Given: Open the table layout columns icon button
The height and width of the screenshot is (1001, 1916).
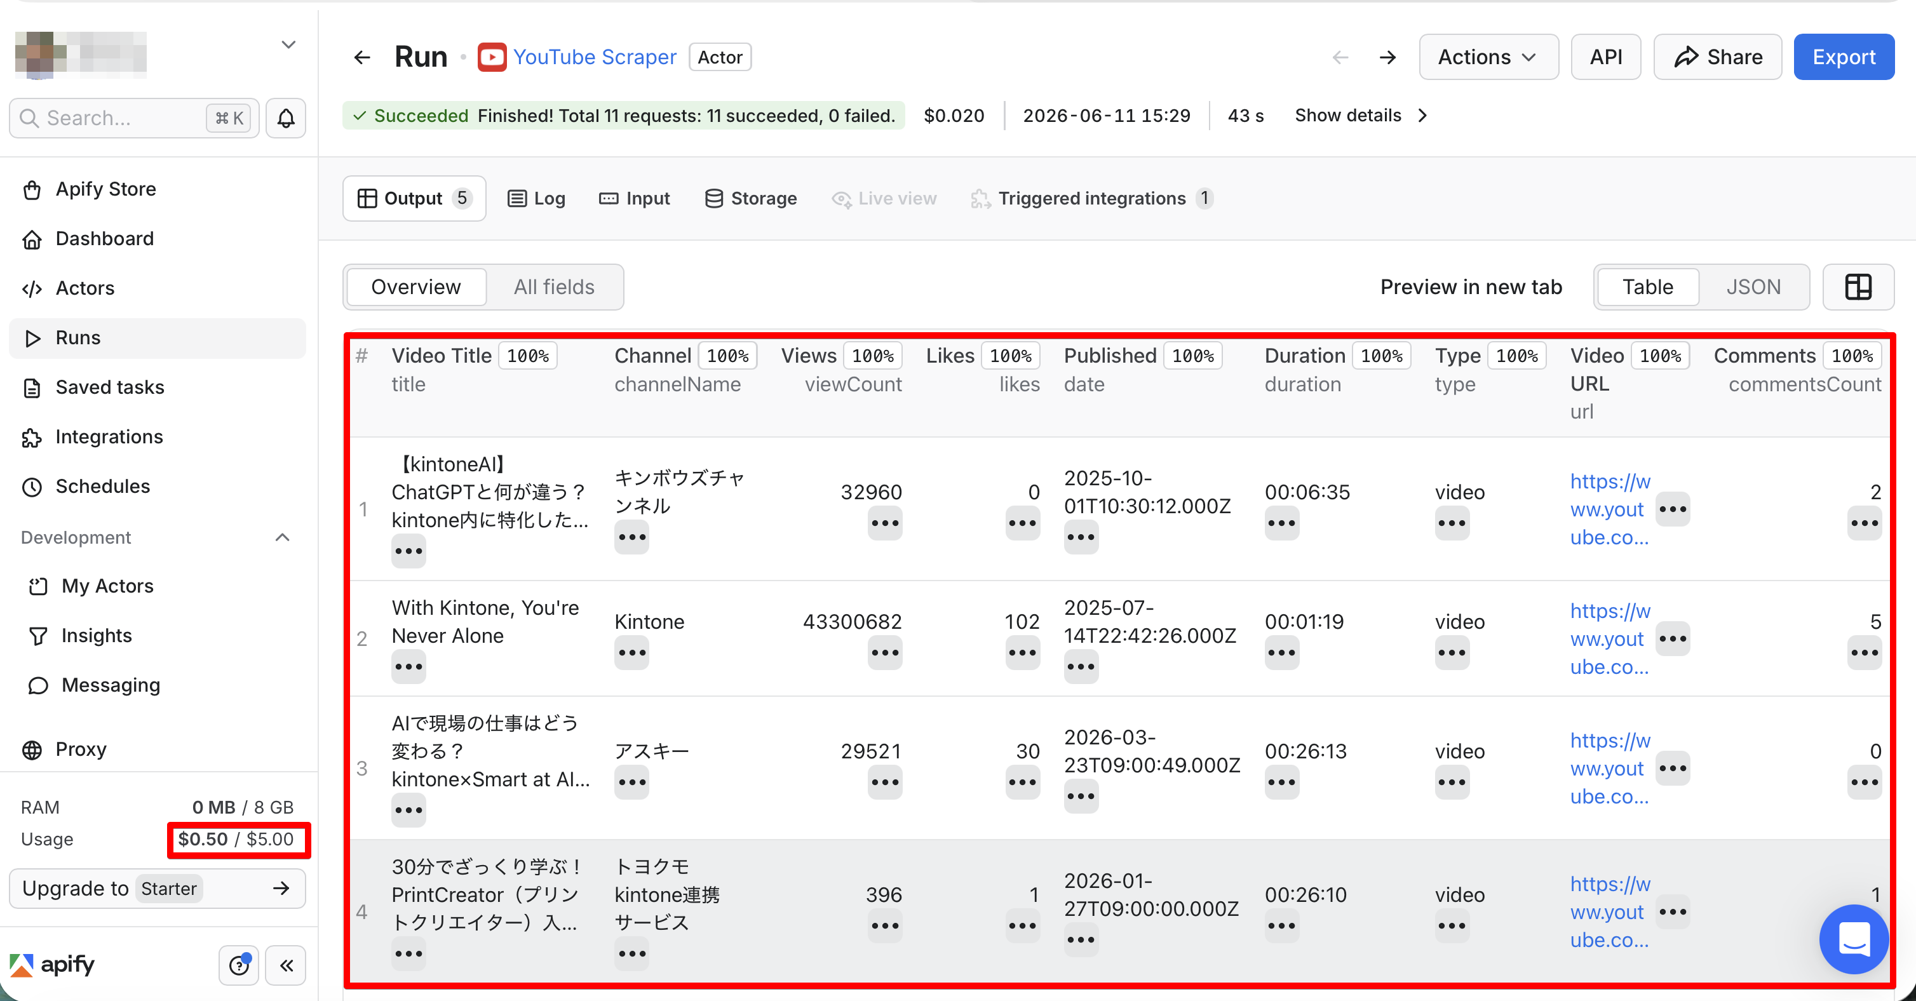Looking at the screenshot, I should tap(1858, 287).
